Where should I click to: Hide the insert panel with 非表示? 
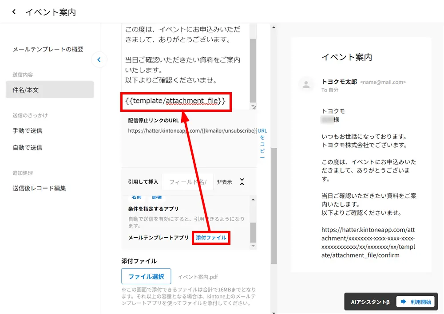(224, 182)
